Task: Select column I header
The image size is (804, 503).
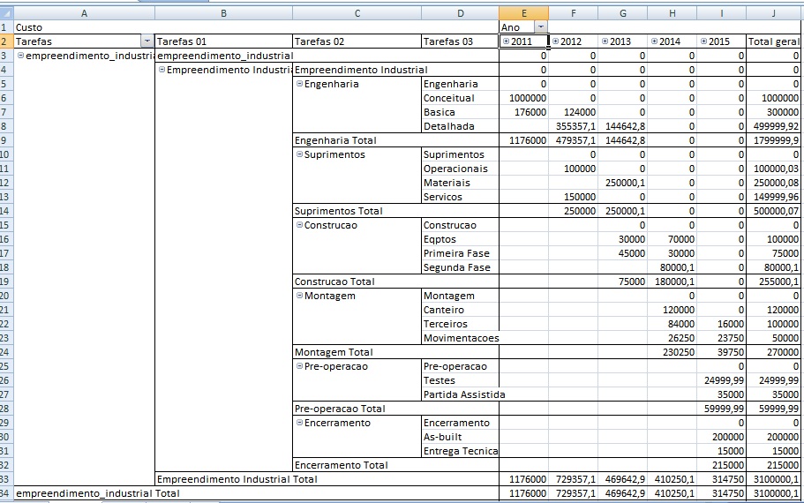Action: click(x=721, y=13)
